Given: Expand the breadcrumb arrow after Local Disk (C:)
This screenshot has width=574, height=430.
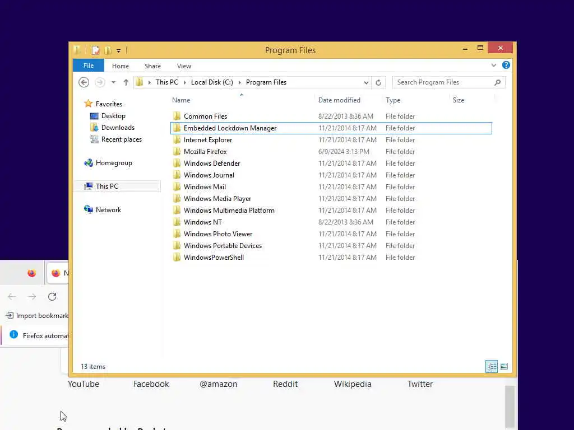Looking at the screenshot, I should (240, 83).
